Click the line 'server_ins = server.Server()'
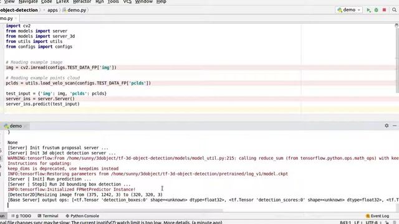Image resolution: width=399 pixels, height=224 pixels. (x=40, y=98)
